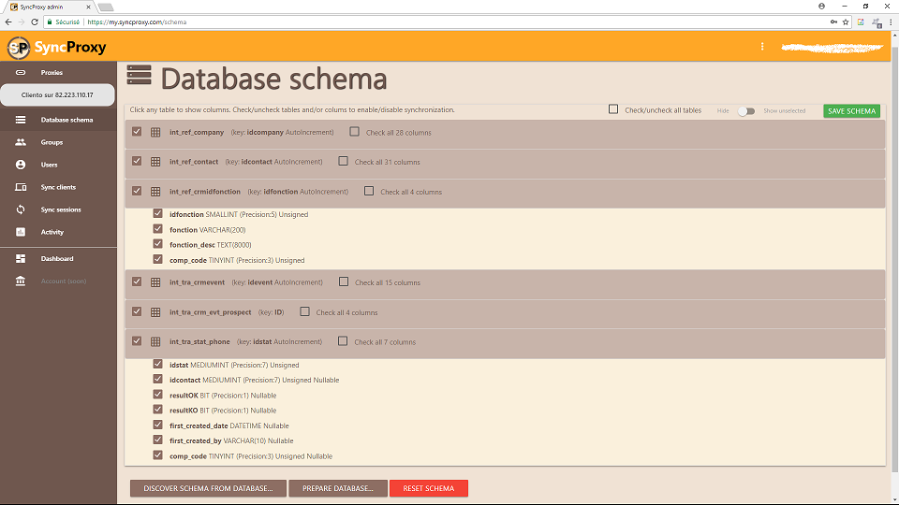The width and height of the screenshot is (899, 505).
Task: Toggle the Hide / Show unselected switch
Action: point(746,111)
